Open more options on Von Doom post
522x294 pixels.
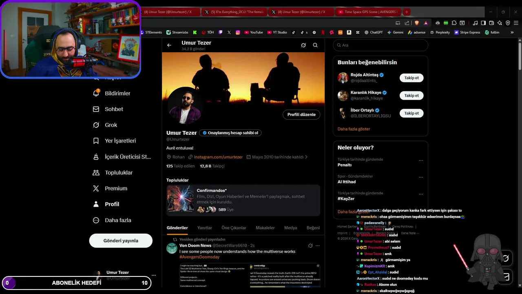pyautogui.click(x=318, y=245)
